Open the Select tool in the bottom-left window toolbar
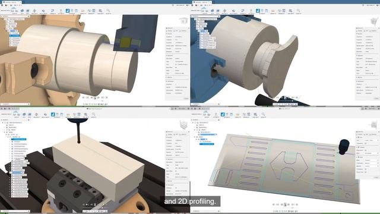The image size is (380, 214). click(x=93, y=114)
